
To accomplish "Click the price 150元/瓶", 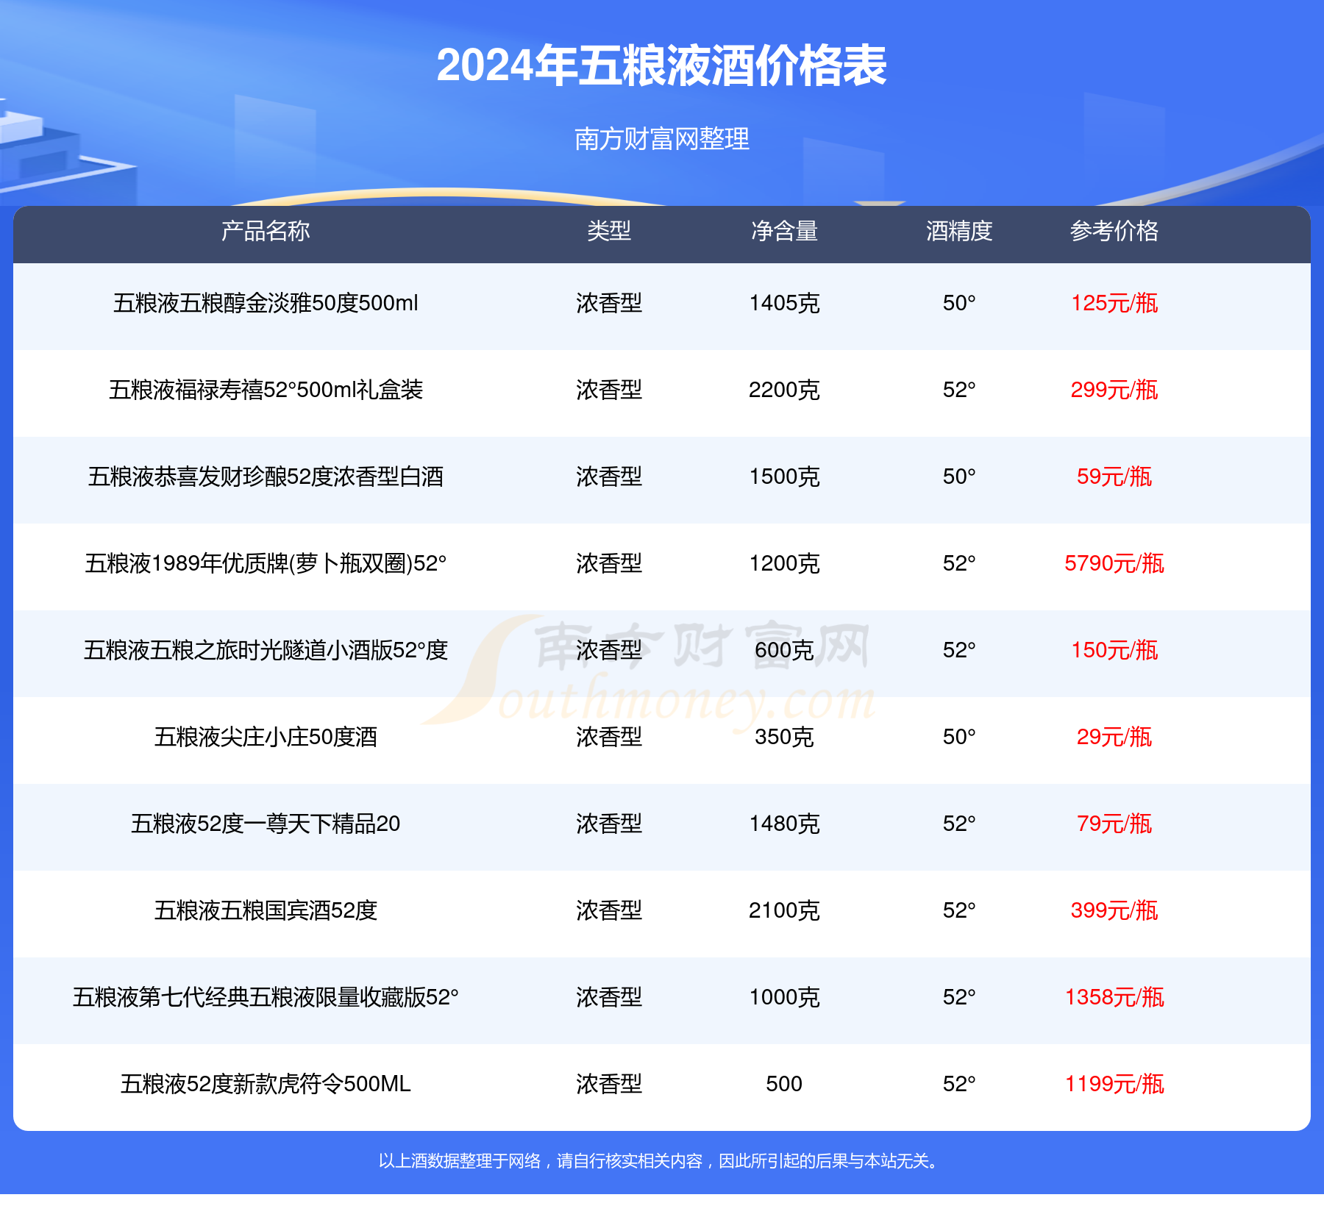I will [1114, 650].
